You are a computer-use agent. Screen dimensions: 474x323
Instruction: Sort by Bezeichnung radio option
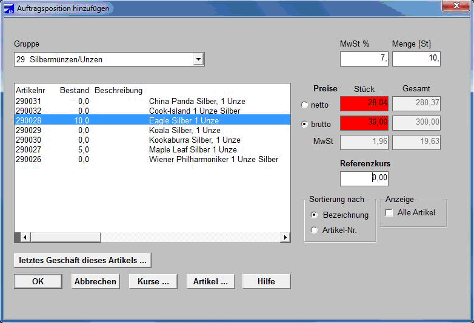point(314,215)
